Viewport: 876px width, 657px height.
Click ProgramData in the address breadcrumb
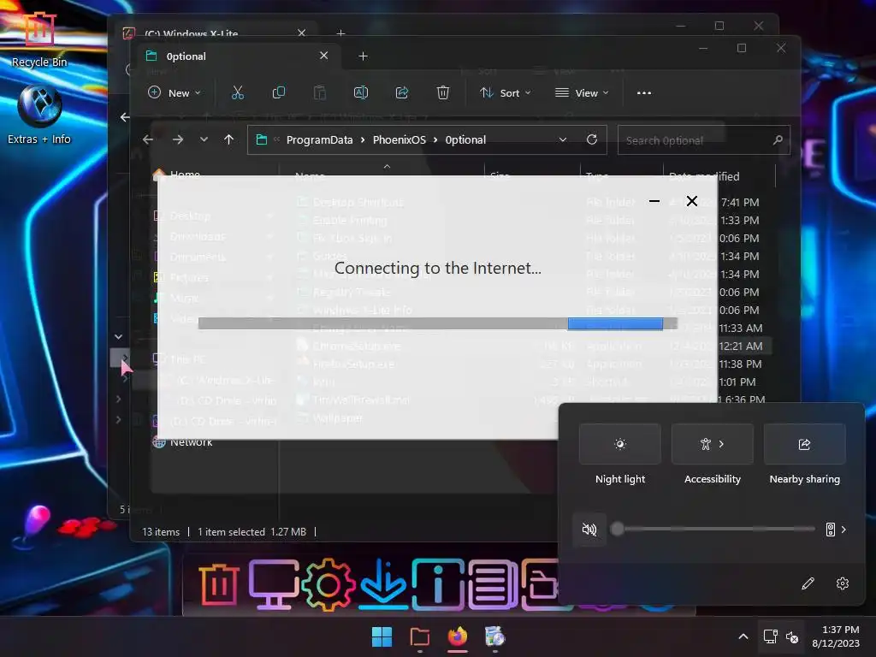[320, 139]
